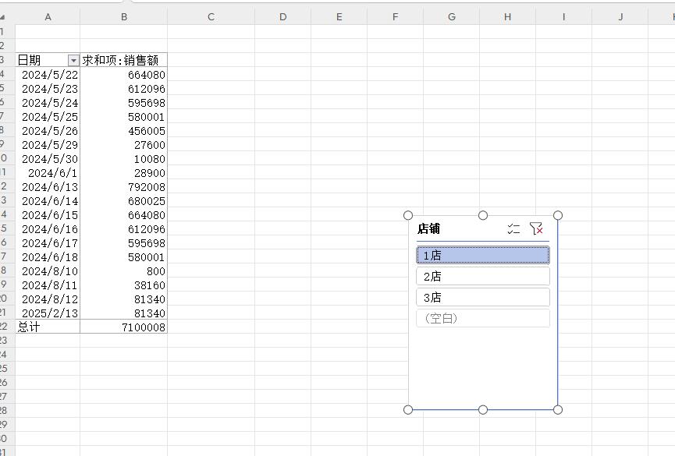This screenshot has height=456, width=675.
Task: Select cell with date 2024/6/18
Action: tap(48, 256)
